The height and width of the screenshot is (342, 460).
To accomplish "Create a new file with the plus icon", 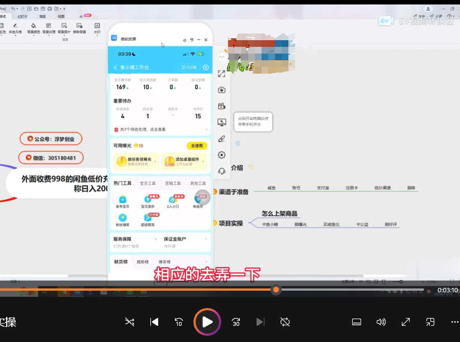I will point(29,9).
